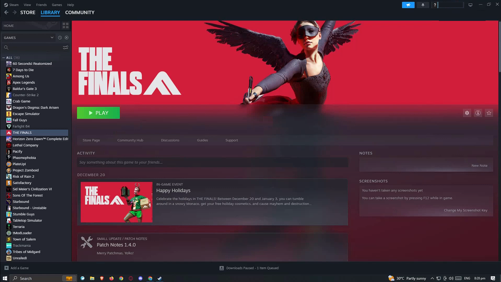Open the notifications bell icon

click(x=423, y=5)
